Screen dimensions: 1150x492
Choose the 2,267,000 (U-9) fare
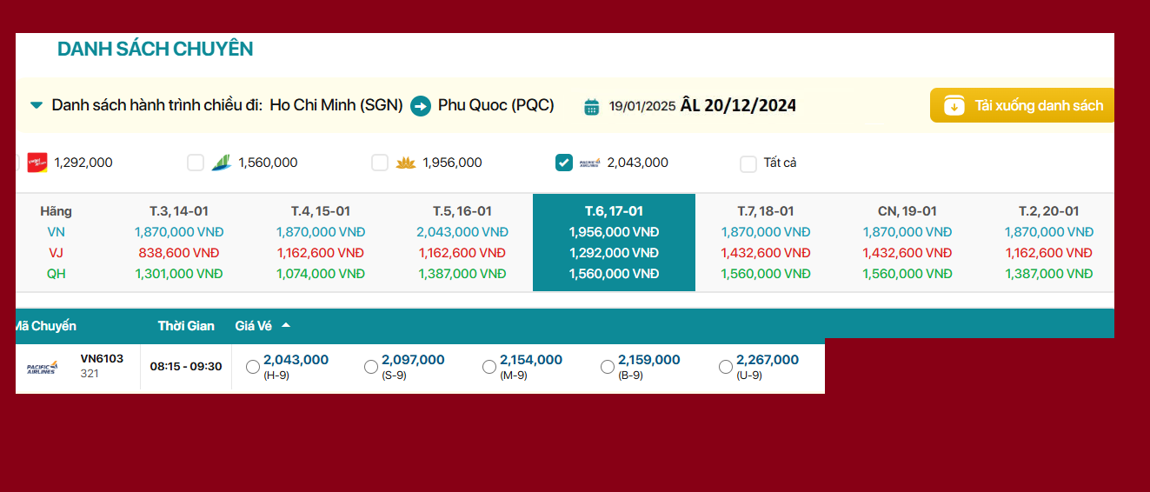[x=726, y=367]
